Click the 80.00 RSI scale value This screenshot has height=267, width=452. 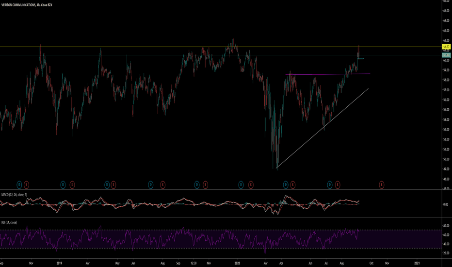pyautogui.click(x=446, y=226)
